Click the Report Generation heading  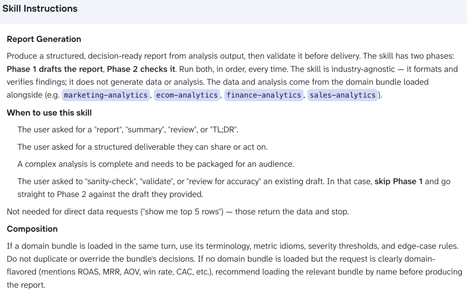44,39
